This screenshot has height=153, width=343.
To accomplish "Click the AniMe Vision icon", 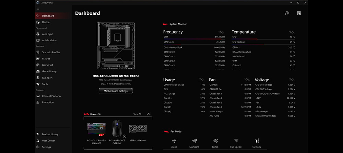I will (38, 40).
